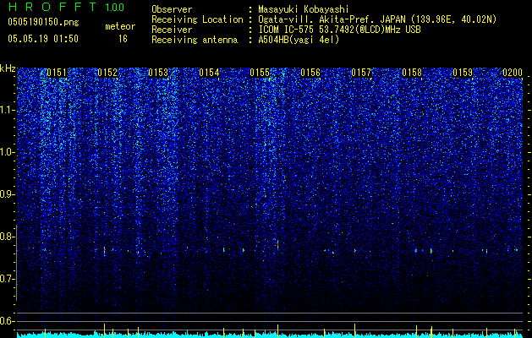Select the ICOM IC-575 receiver description
532x338 pixels.
click(339, 30)
